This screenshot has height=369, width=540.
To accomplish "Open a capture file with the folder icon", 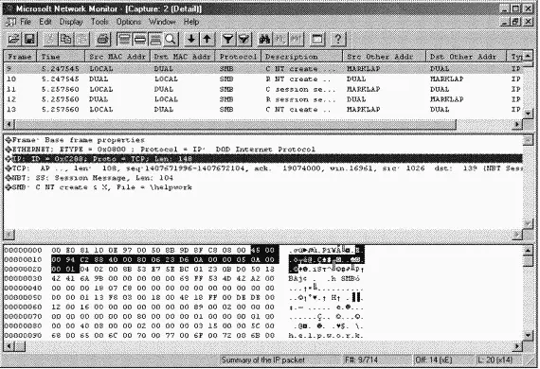I will pyautogui.click(x=14, y=40).
